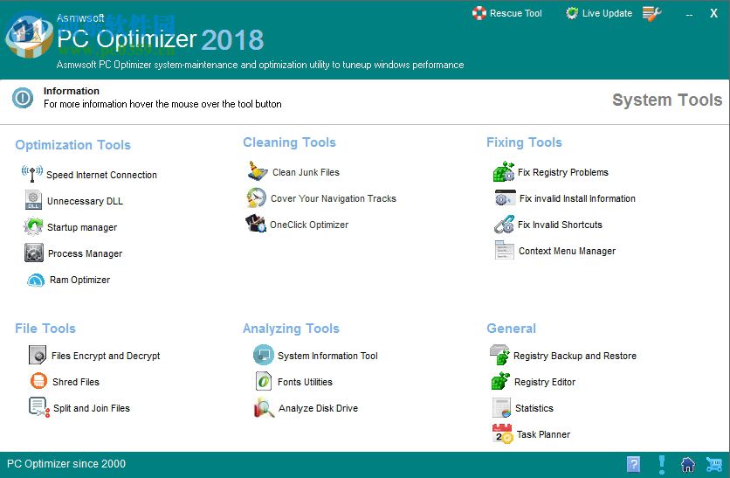The image size is (730, 478).
Task: Open System Information Tool text link
Action: [327, 356]
